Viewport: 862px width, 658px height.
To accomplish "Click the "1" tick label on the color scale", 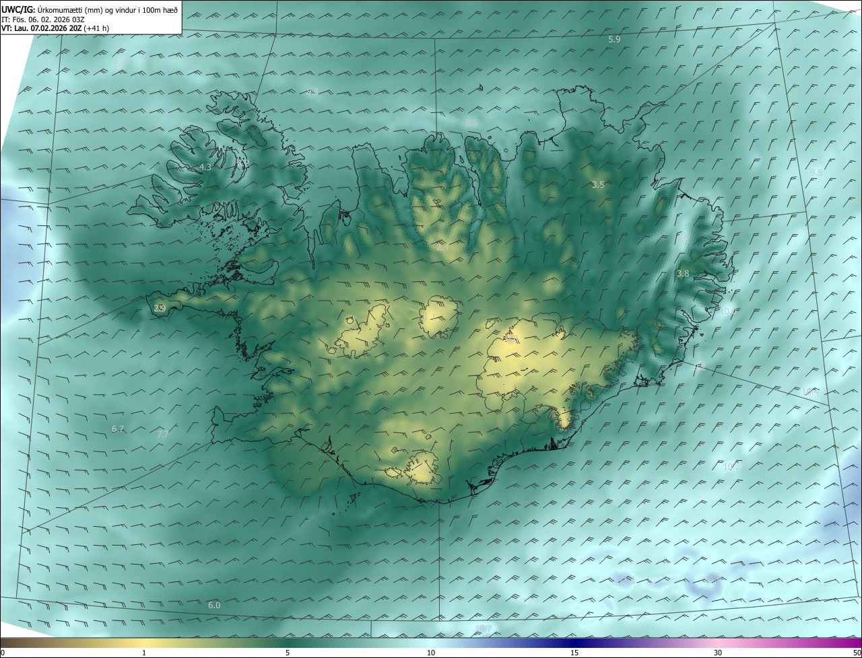I will point(144,653).
